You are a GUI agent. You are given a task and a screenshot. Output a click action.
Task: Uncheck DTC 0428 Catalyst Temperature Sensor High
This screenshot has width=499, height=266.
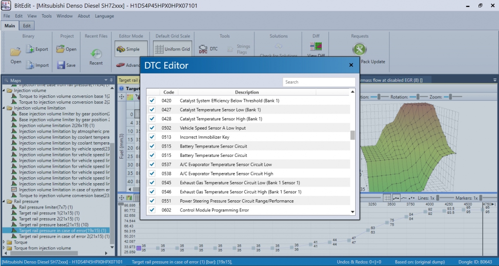(x=152, y=119)
